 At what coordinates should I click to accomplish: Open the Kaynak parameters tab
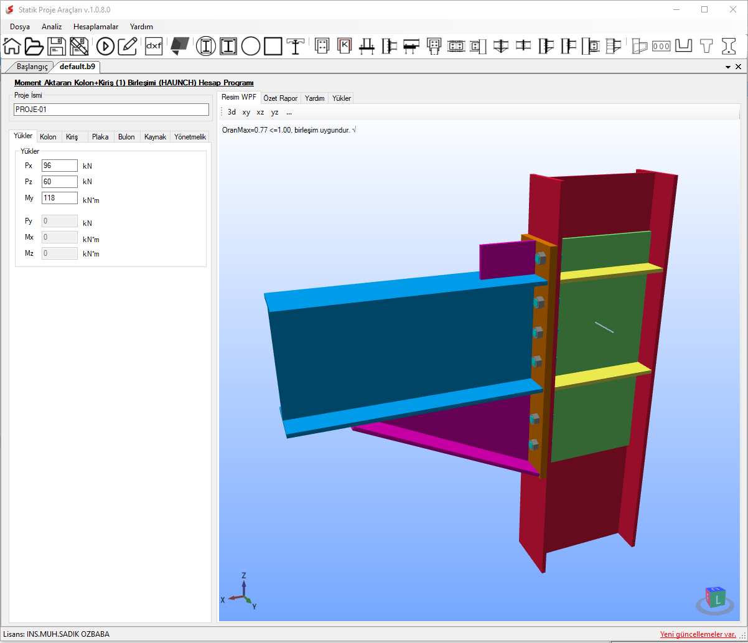155,137
